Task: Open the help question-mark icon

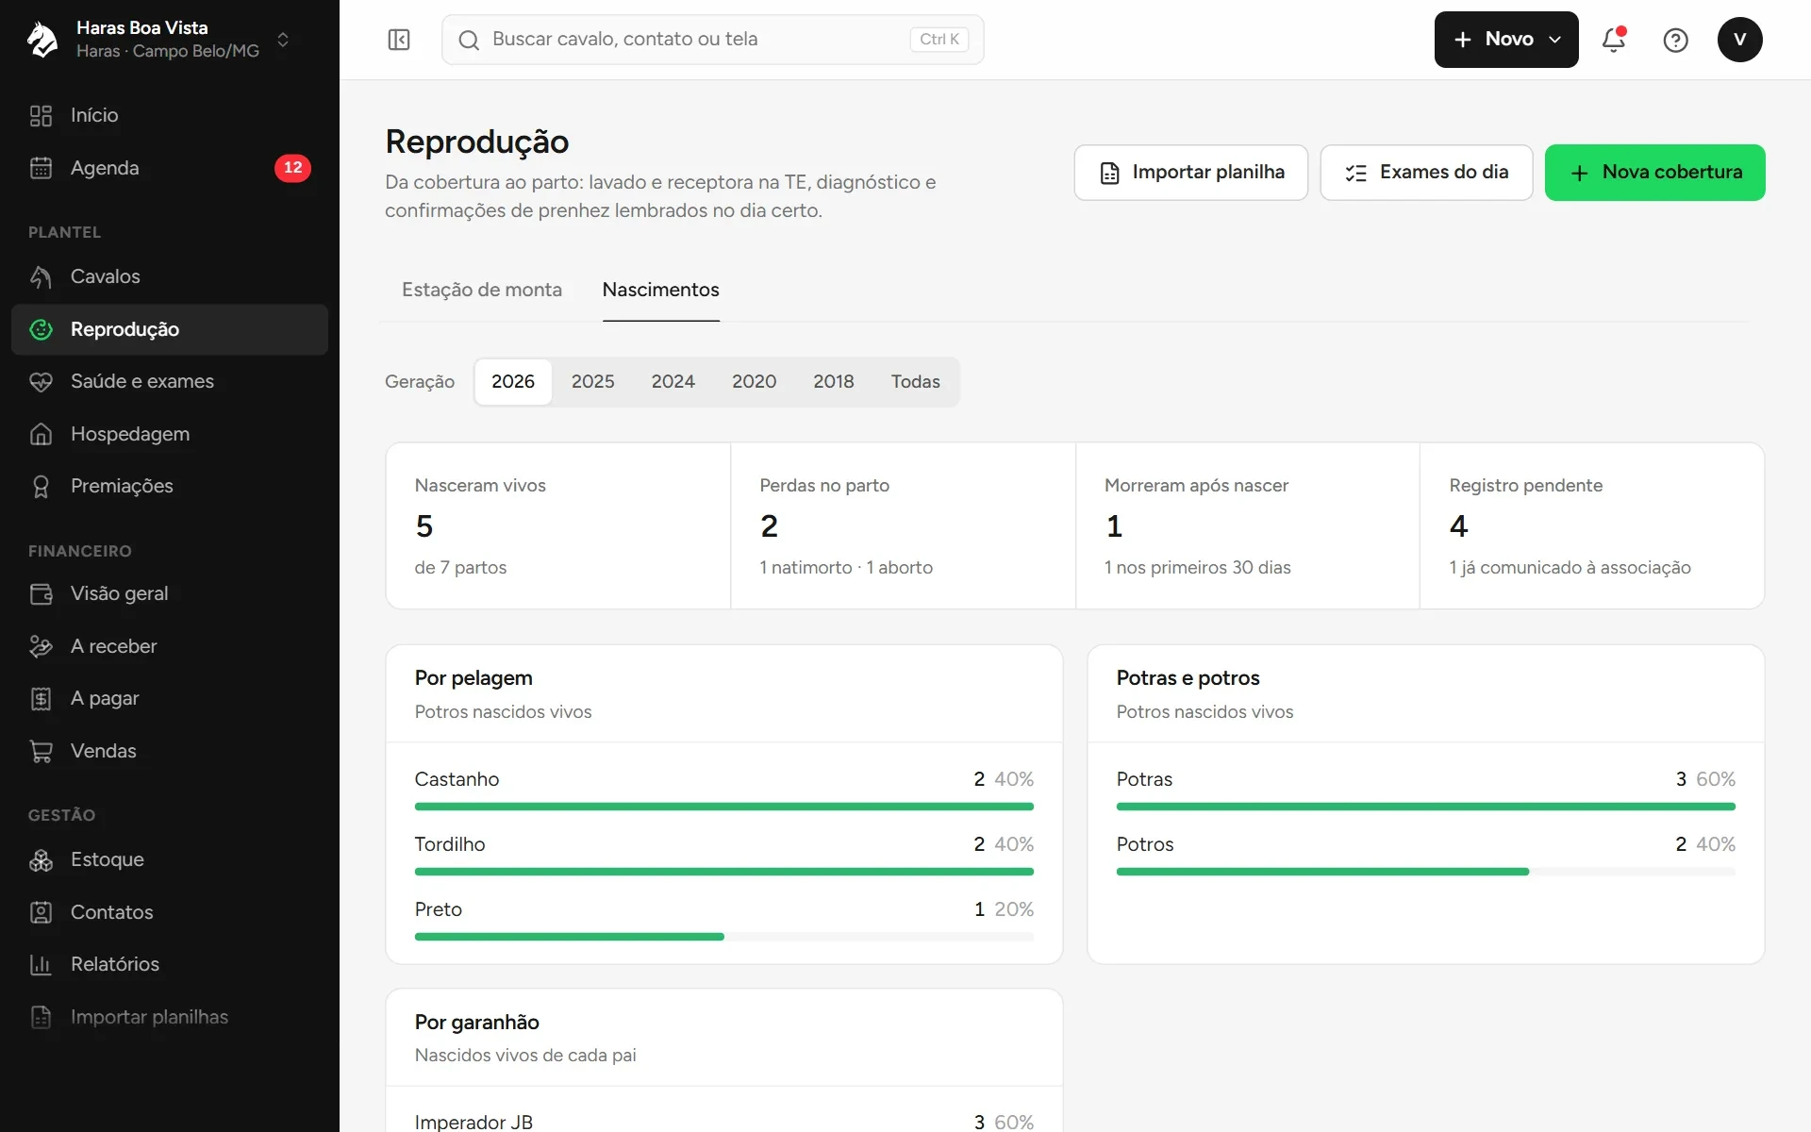Action: pos(1676,40)
